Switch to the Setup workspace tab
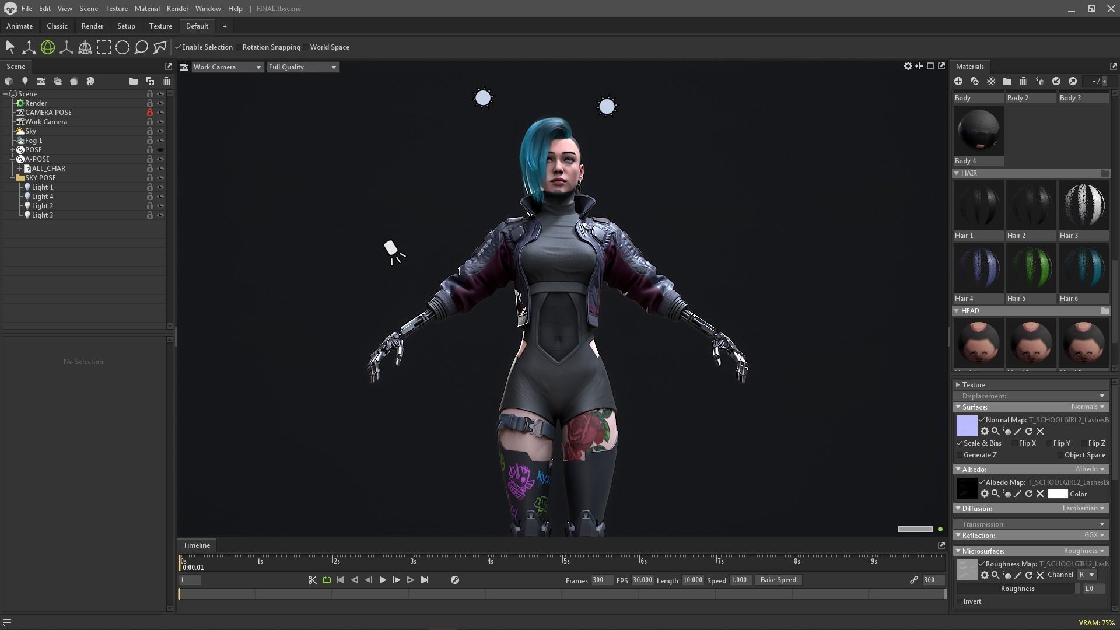This screenshot has height=630, width=1120. [126, 26]
